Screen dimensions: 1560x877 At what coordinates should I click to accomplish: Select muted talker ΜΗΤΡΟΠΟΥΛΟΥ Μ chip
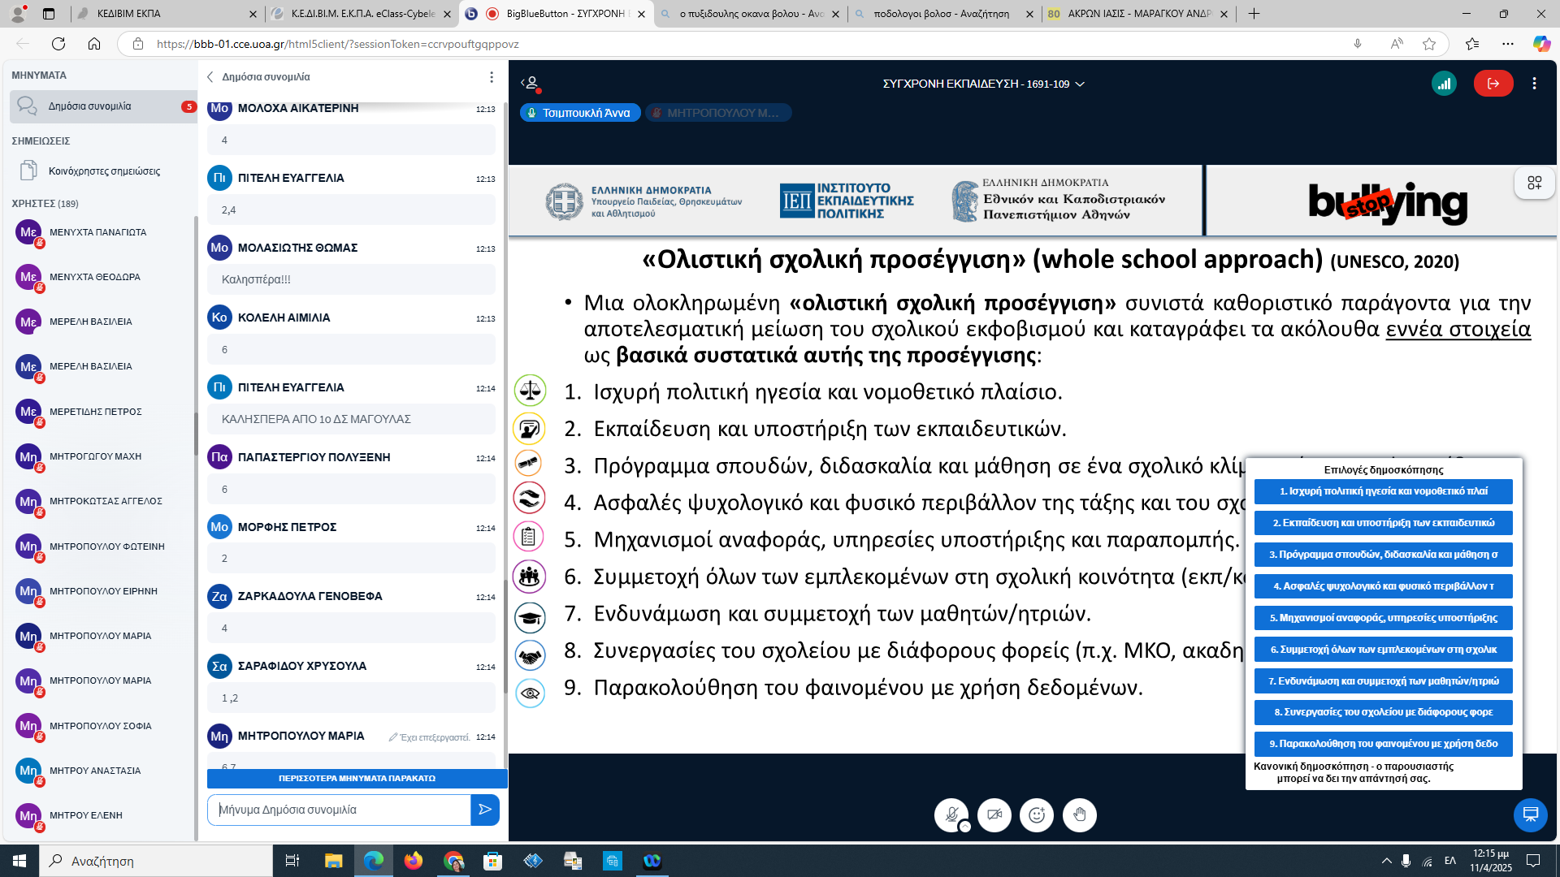[718, 113]
